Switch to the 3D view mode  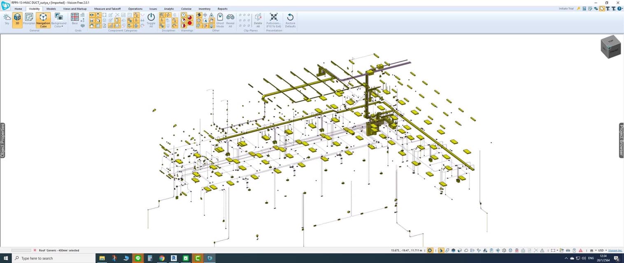(x=17, y=19)
